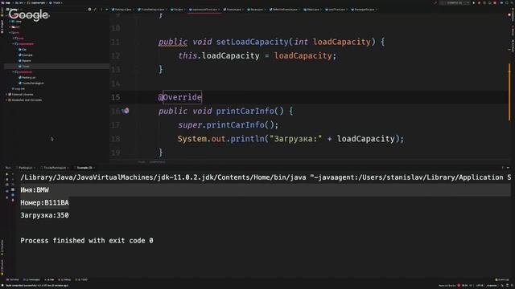The image size is (515, 289).
Task: Click console output 'Загрузка:350'
Action: [45, 215]
